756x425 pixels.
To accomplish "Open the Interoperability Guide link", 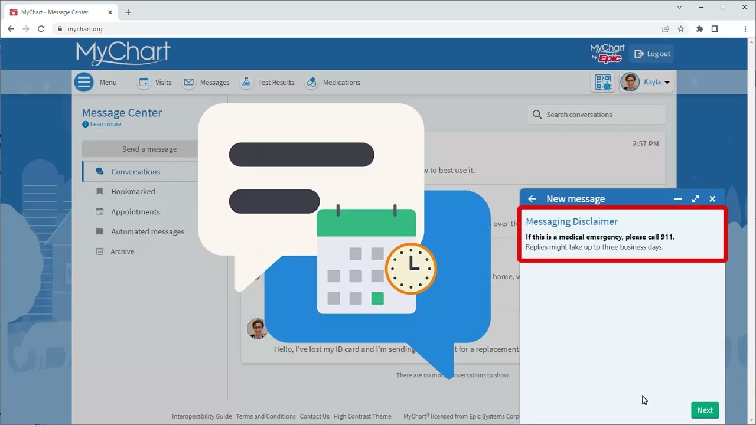I will point(202,416).
